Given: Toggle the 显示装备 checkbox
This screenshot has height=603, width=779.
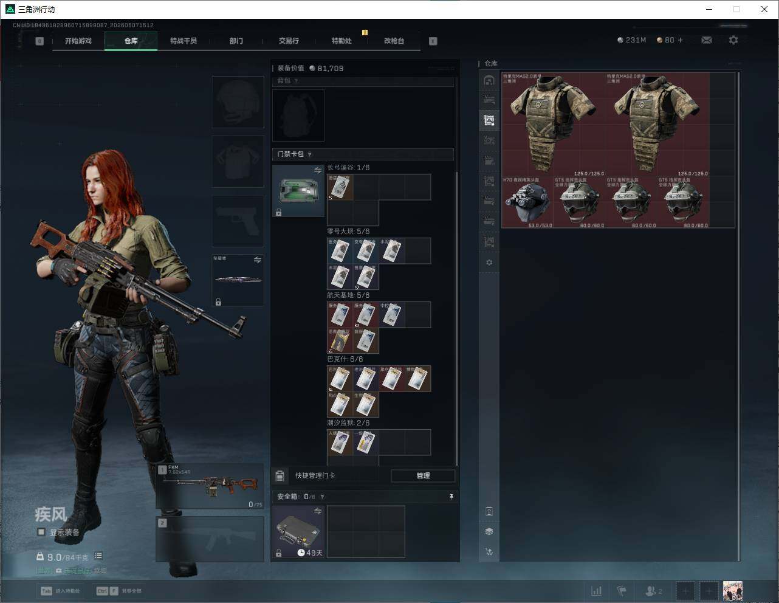Looking at the screenshot, I should [41, 532].
